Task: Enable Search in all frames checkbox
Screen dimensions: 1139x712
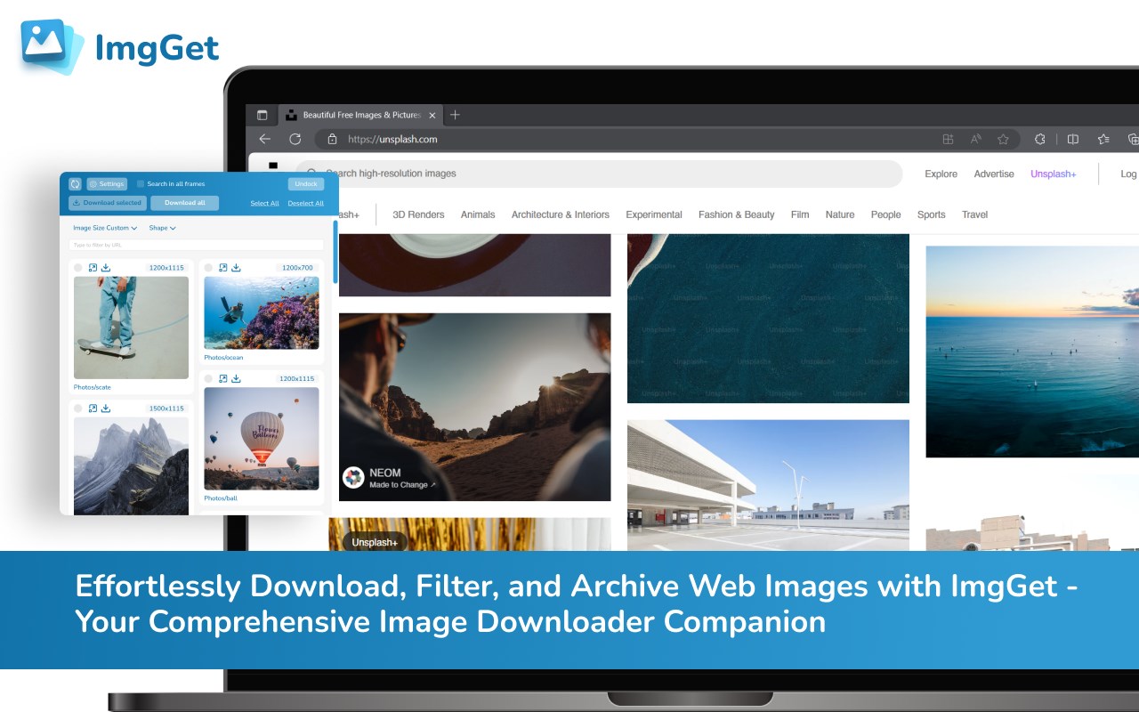Action: [x=141, y=184]
